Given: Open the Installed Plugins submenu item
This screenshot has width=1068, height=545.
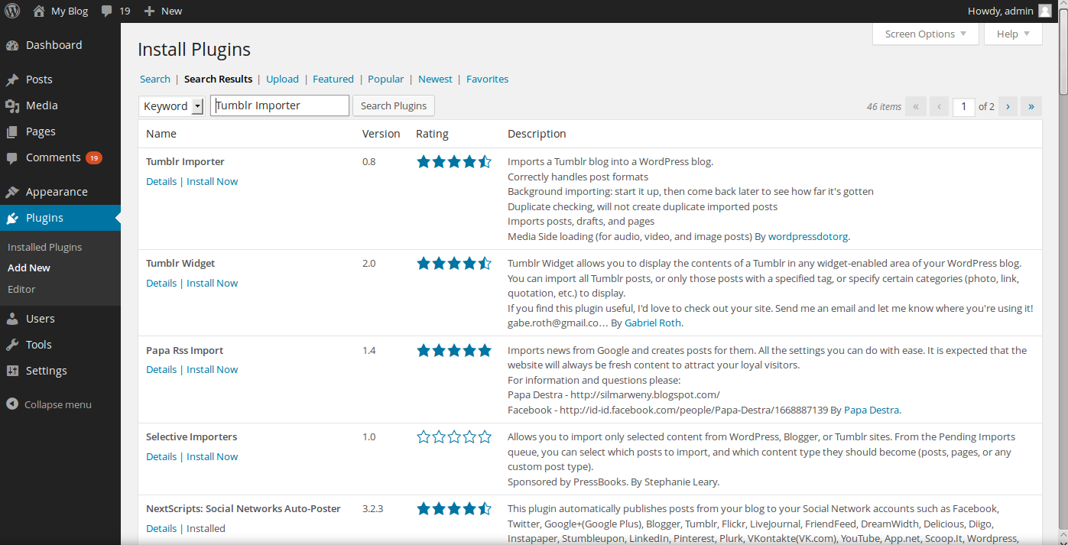Looking at the screenshot, I should point(44,247).
